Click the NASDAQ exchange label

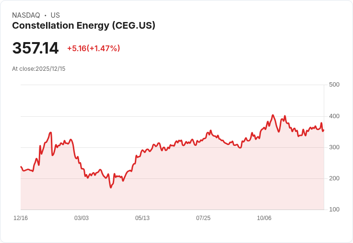(26, 15)
